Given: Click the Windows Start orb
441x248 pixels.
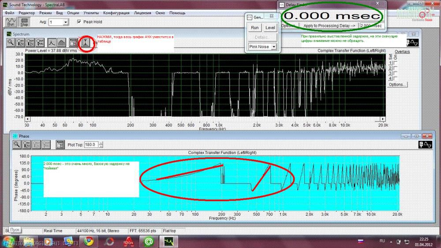Looking at the screenshot, I should click(x=8, y=241).
